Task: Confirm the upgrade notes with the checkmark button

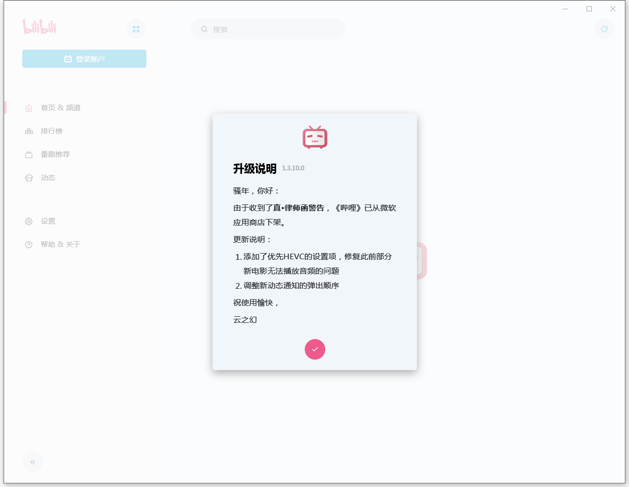Action: pyautogui.click(x=314, y=349)
